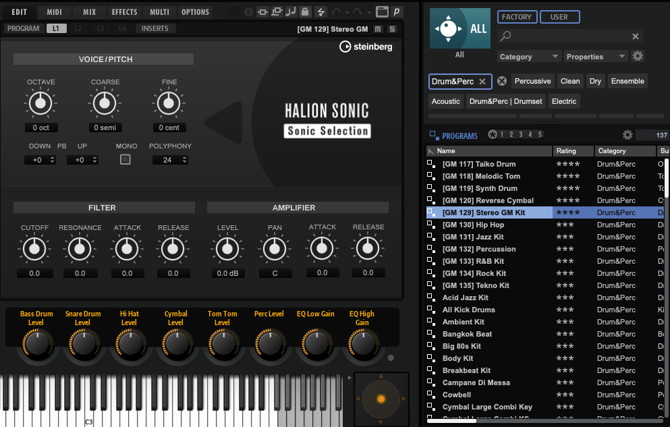The height and width of the screenshot is (427, 670).
Task: Click the filter CUTOFF knob
Action: pos(34,249)
